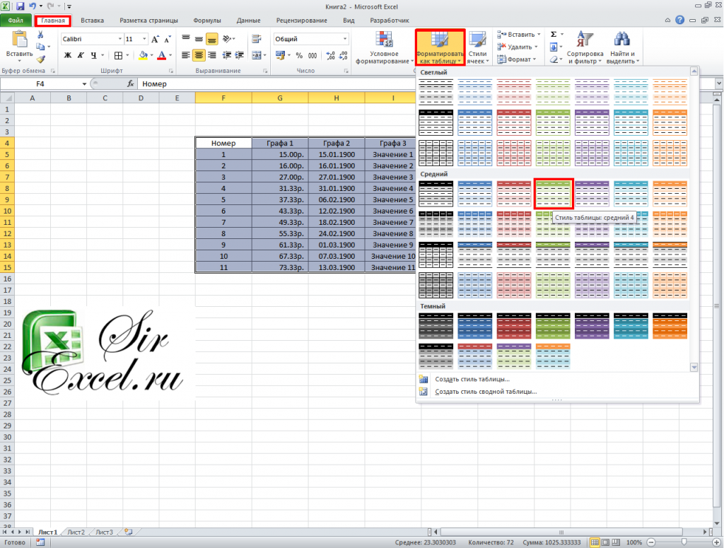Apply bold formatting with the Ж icon

tap(68, 54)
